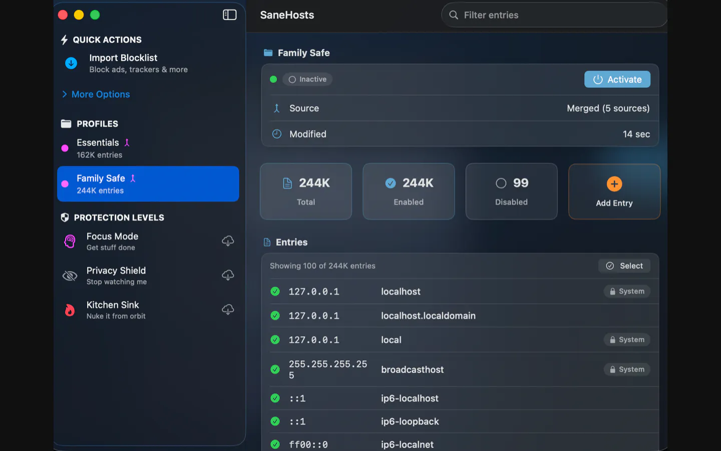Click the Entries section document icon

click(267, 243)
